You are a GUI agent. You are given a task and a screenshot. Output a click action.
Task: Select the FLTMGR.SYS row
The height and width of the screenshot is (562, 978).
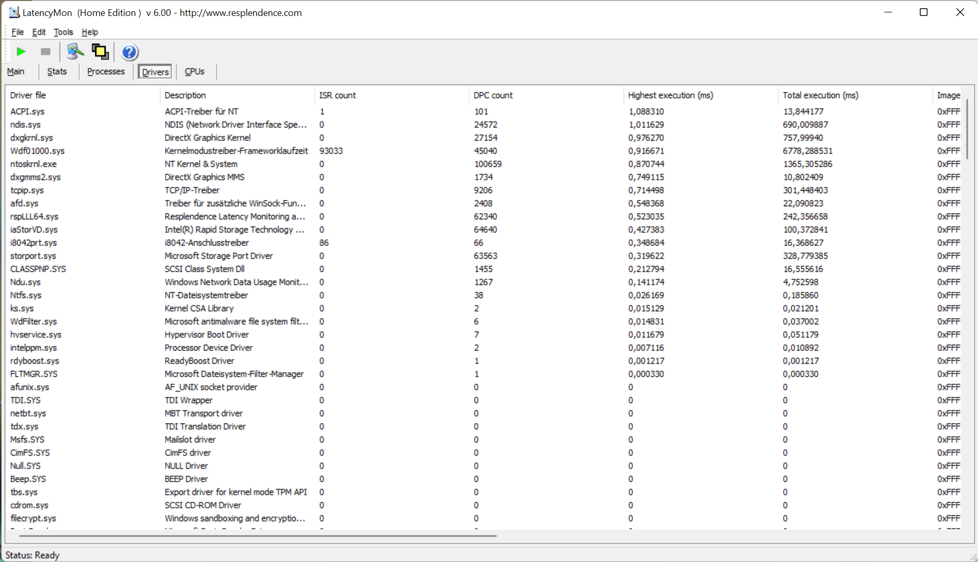click(484, 374)
